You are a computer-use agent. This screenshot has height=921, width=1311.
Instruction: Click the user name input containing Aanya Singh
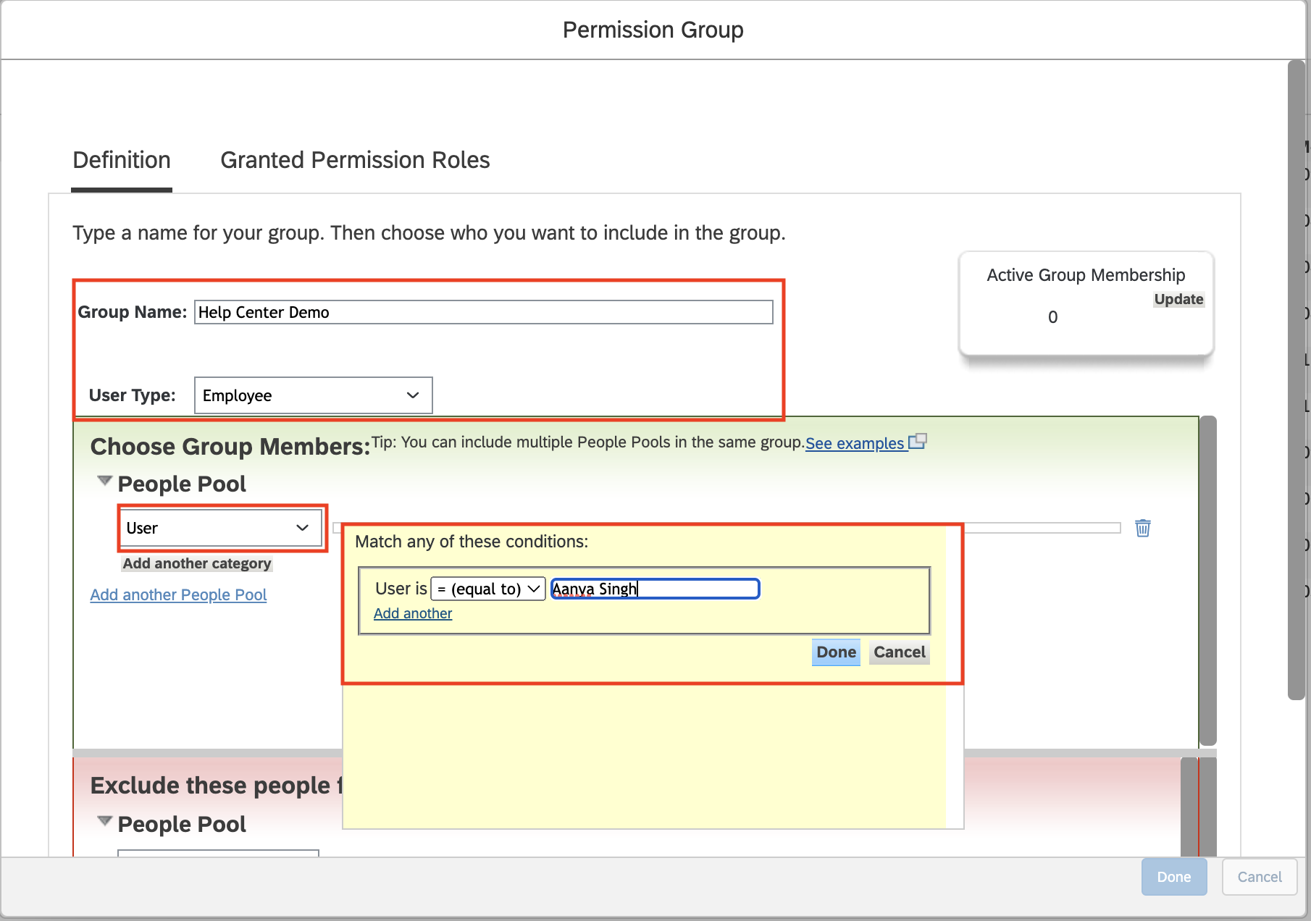click(x=655, y=589)
